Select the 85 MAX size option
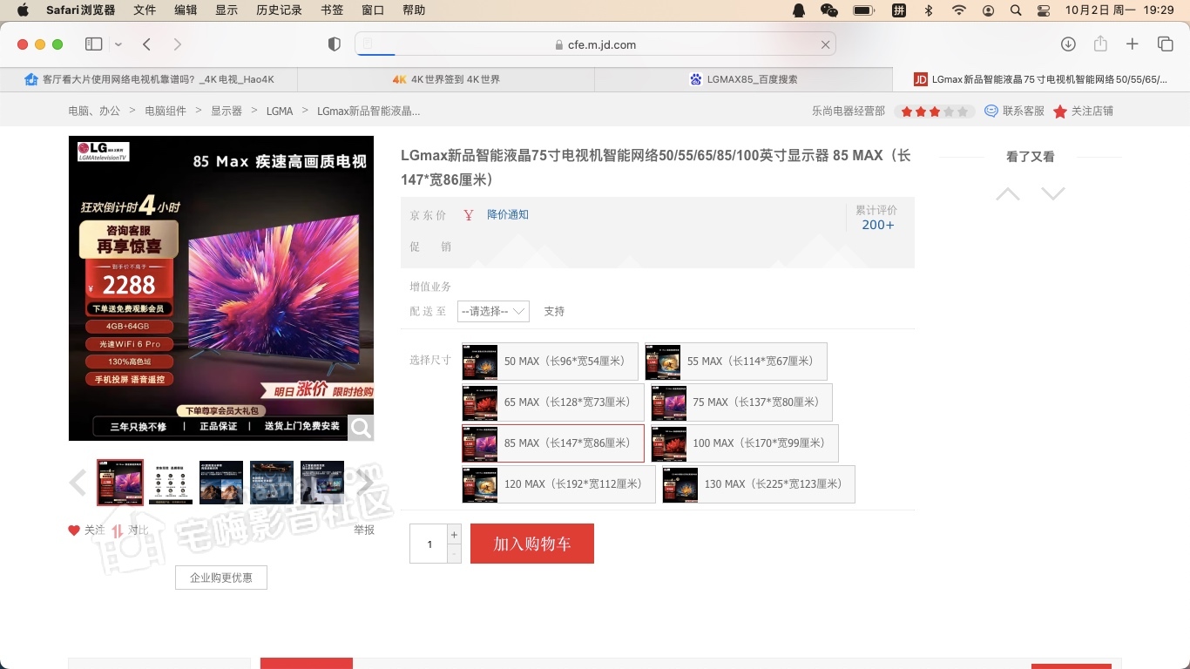This screenshot has width=1190, height=669. (x=553, y=443)
